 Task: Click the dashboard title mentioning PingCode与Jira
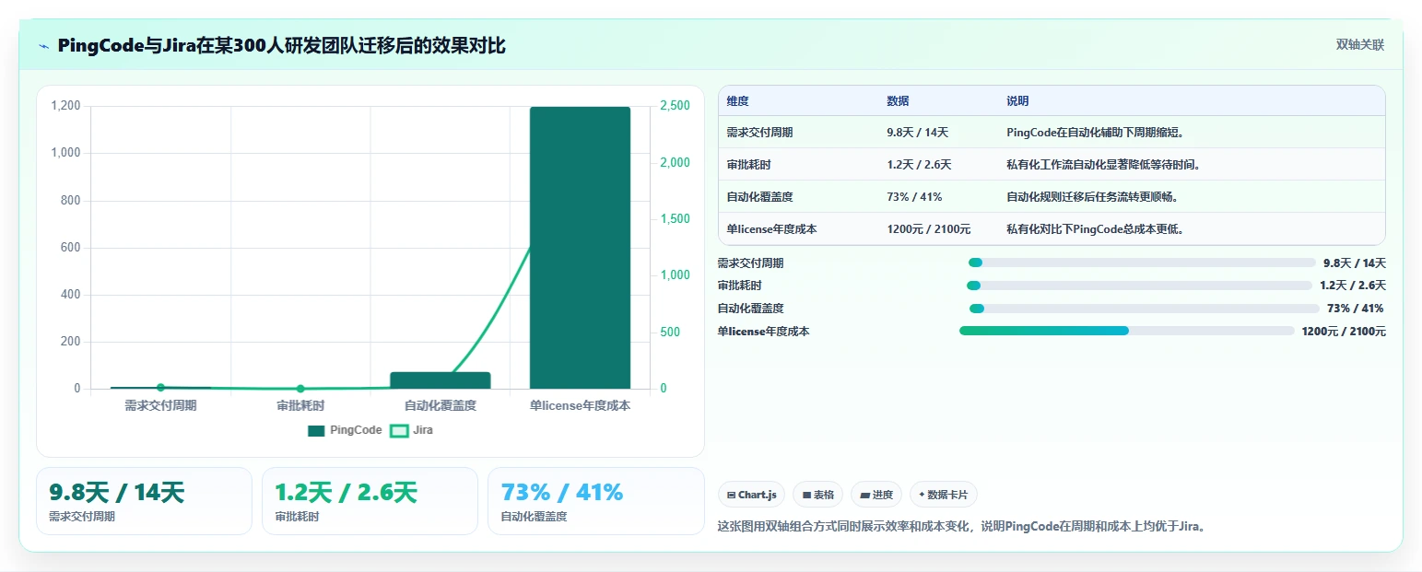click(281, 45)
